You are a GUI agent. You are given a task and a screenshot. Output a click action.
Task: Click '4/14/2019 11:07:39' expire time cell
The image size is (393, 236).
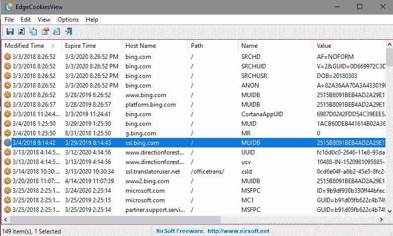tap(89, 181)
